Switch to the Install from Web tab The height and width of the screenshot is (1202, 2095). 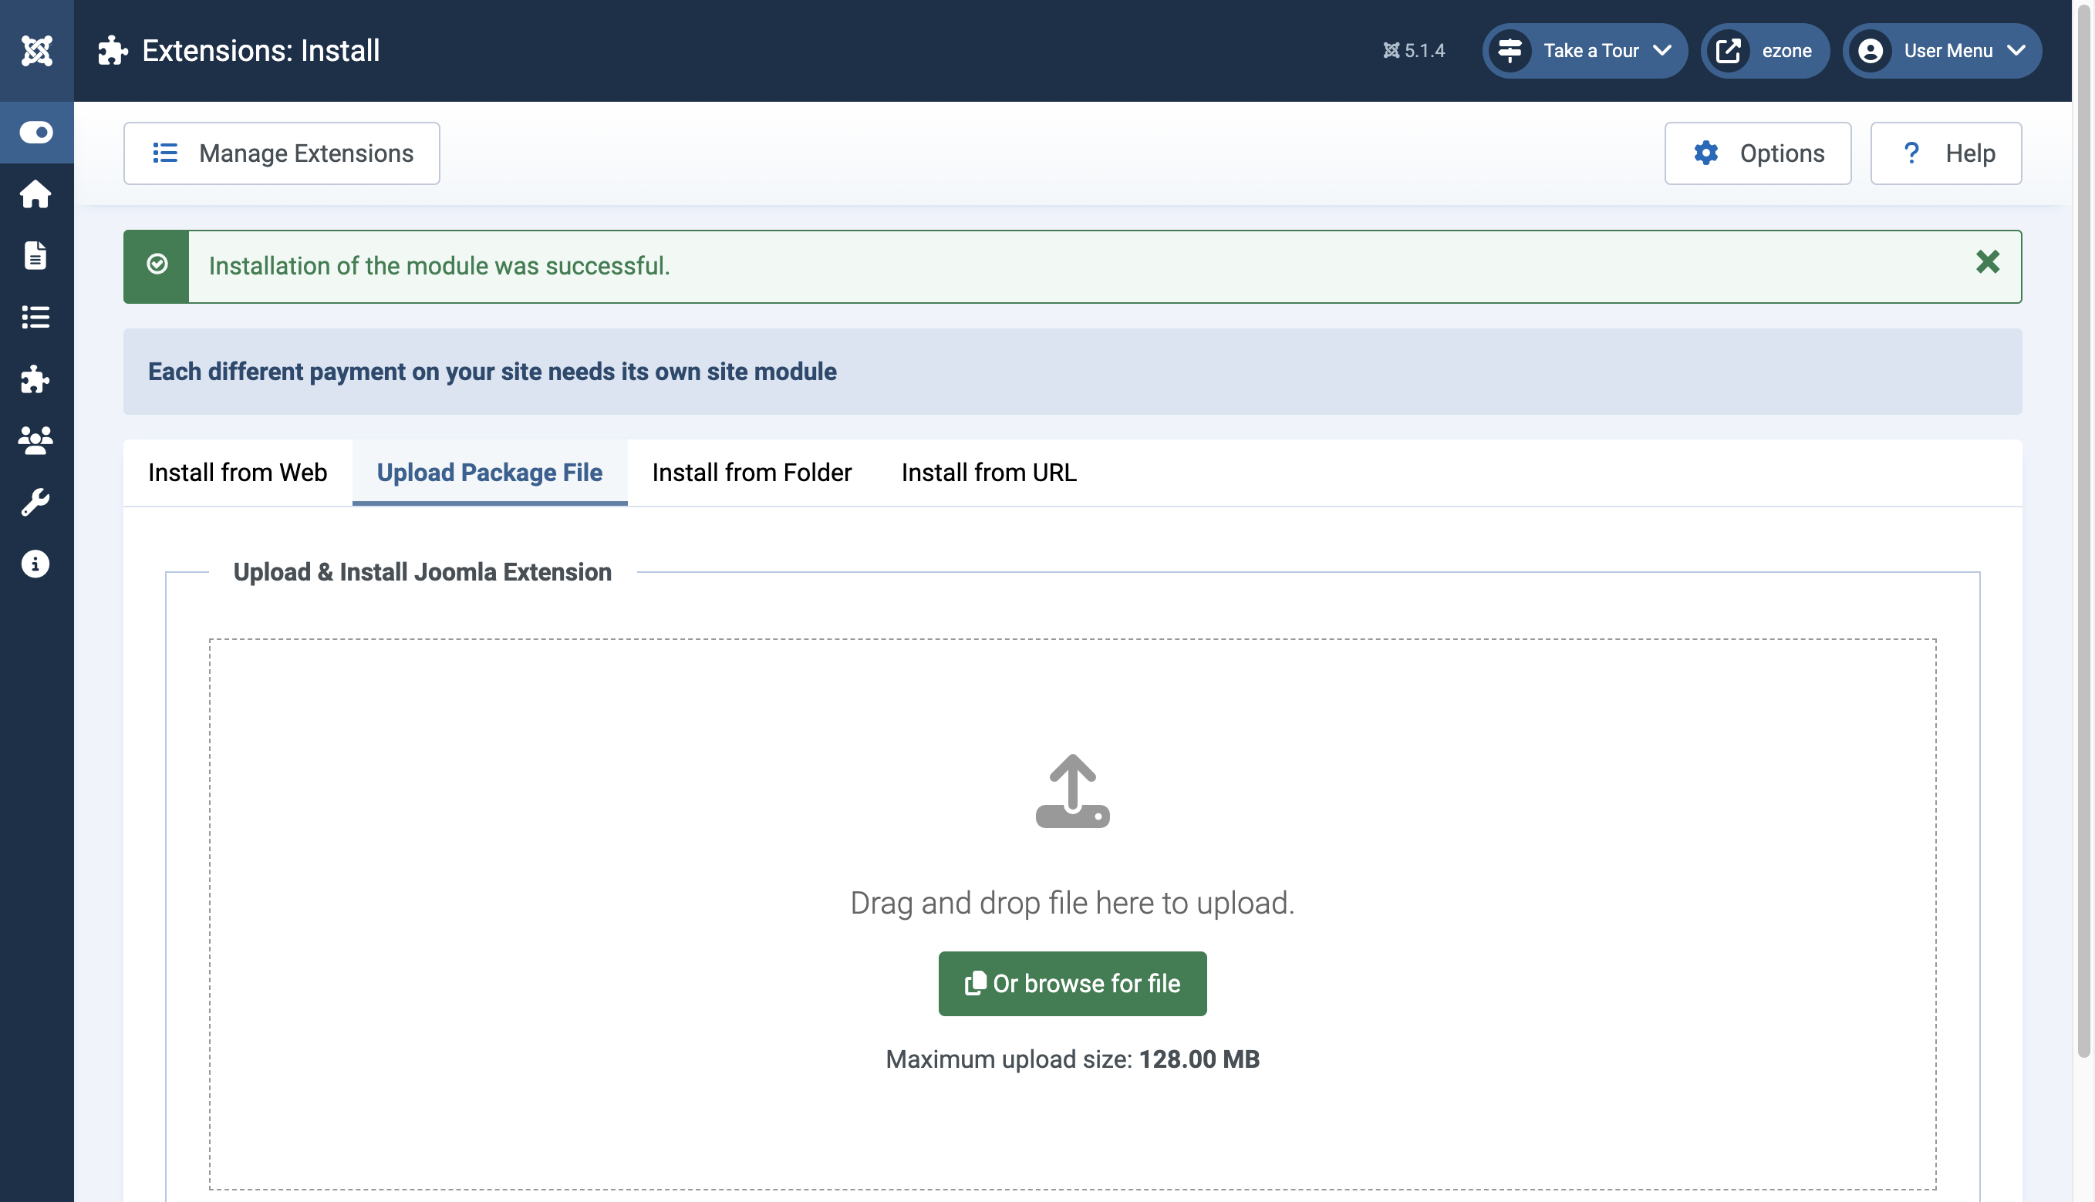237,472
